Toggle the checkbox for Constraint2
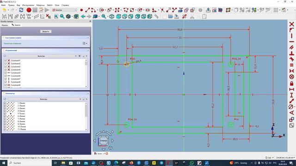Image resolution: width=296 pixels, height=166 pixels. (x=6, y=64)
